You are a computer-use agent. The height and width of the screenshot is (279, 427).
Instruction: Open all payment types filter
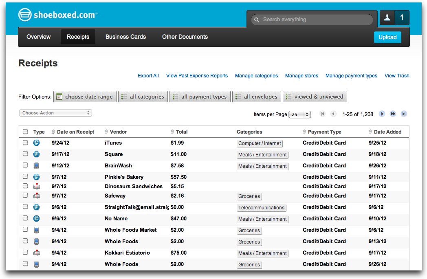click(200, 97)
